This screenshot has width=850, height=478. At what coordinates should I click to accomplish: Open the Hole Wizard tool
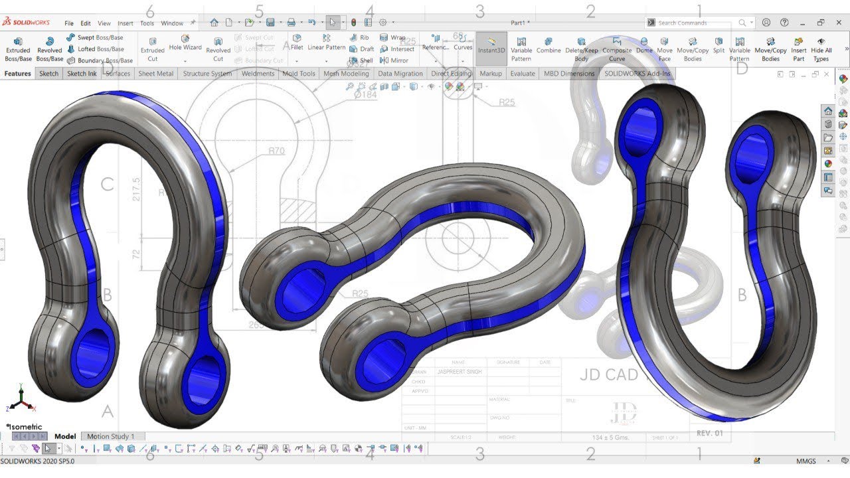(185, 44)
